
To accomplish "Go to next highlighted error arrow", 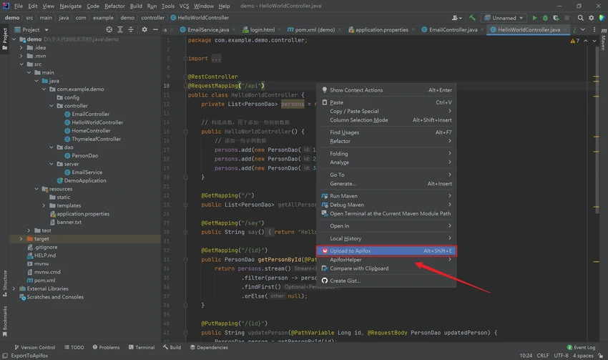I will click(594, 41).
